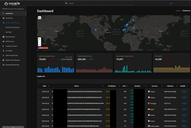Viewport: 191px width, 128px height.
Task: Collapse the Public IPs & Domains section
Action: [24, 23]
